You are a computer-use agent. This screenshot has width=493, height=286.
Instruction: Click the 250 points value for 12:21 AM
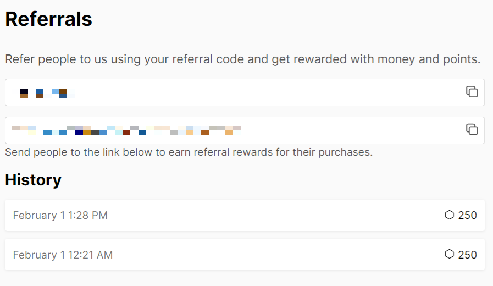coord(467,255)
